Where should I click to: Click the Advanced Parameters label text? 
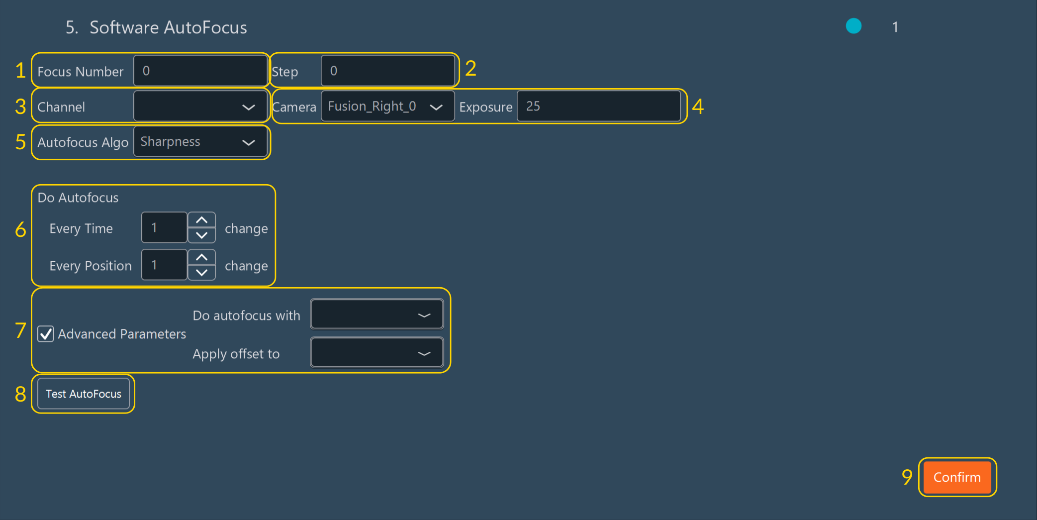pos(122,334)
